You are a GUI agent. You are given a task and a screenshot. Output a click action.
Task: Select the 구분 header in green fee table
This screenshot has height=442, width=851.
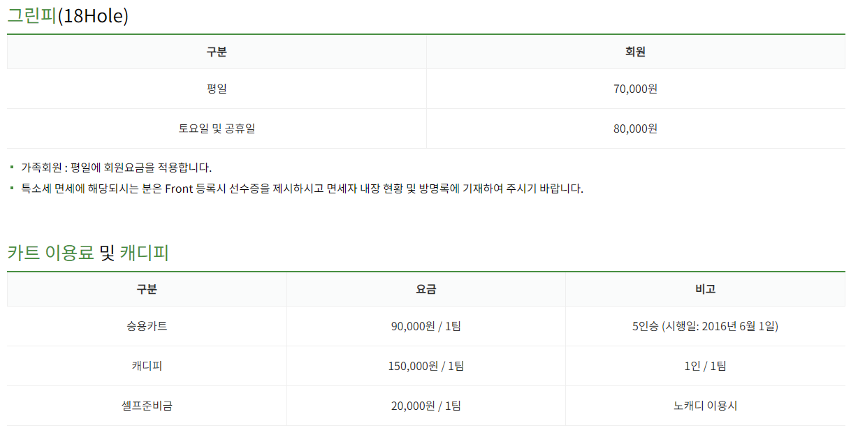click(x=217, y=52)
